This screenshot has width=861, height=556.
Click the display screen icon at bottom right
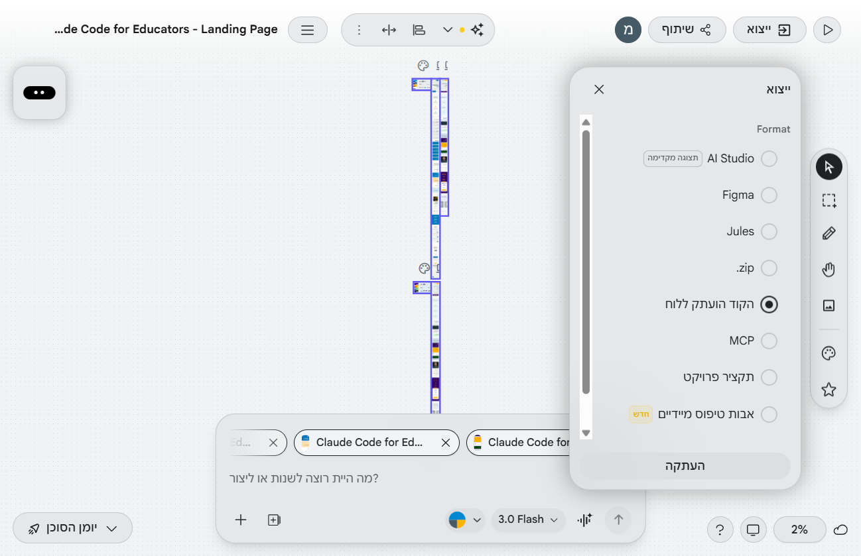tap(753, 529)
